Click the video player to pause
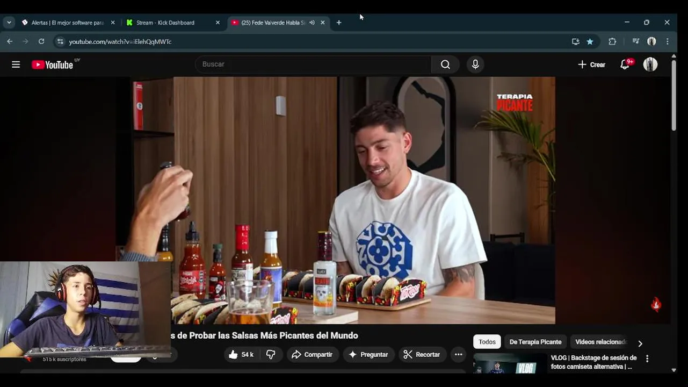The image size is (688, 387). (336, 200)
